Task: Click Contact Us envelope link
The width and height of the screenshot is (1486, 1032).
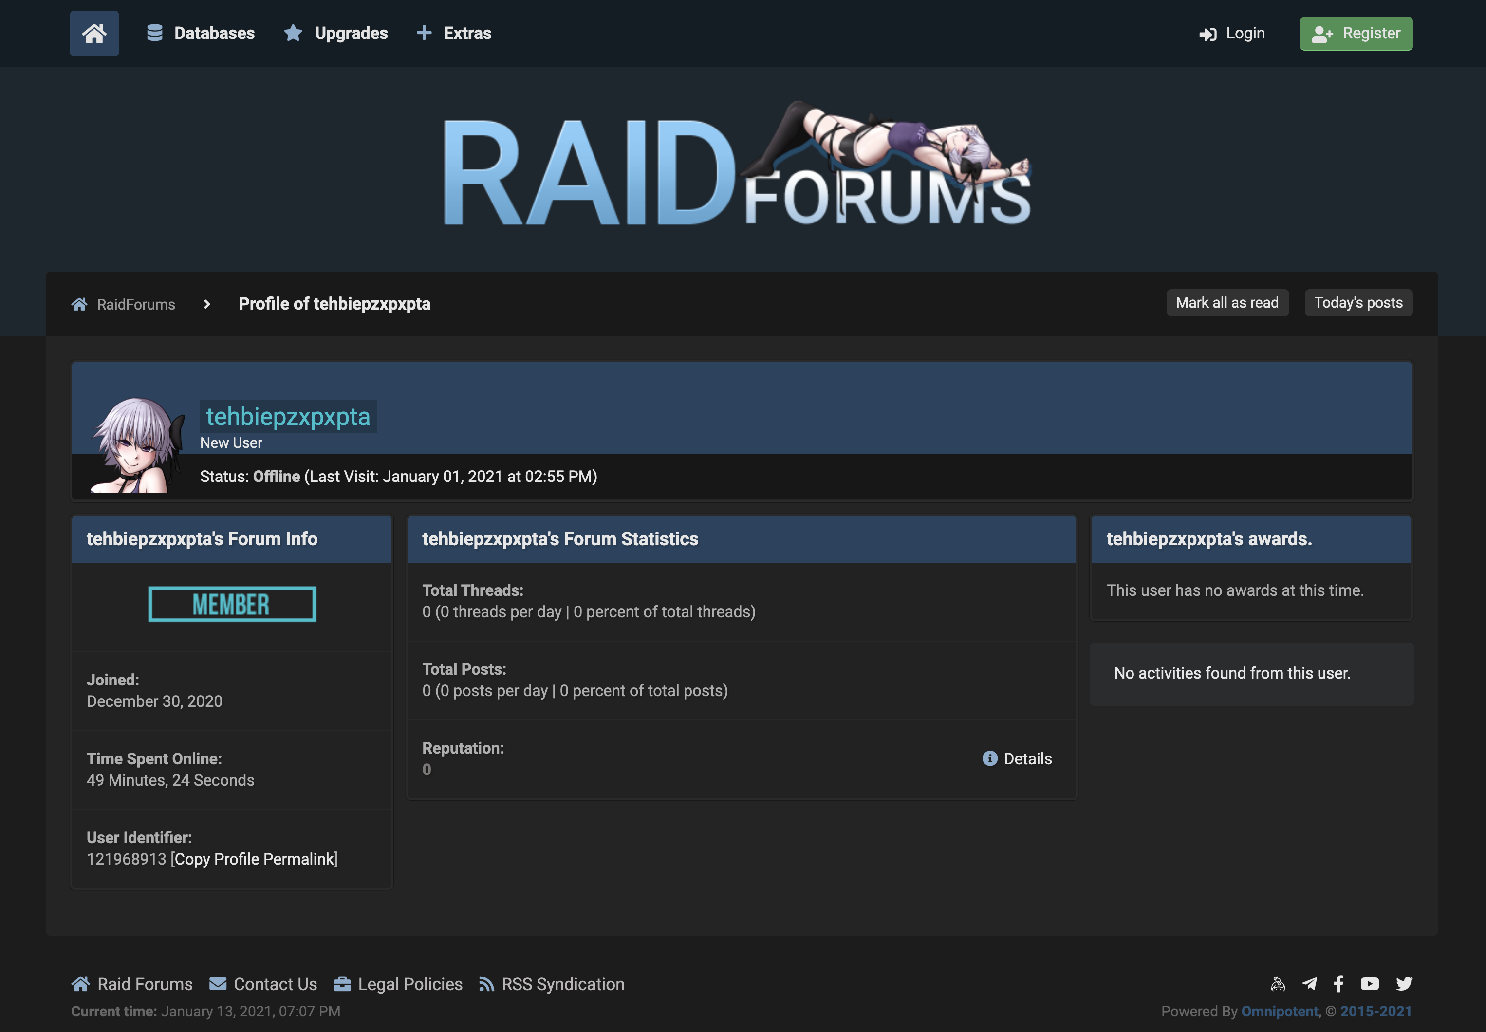Action: [263, 984]
